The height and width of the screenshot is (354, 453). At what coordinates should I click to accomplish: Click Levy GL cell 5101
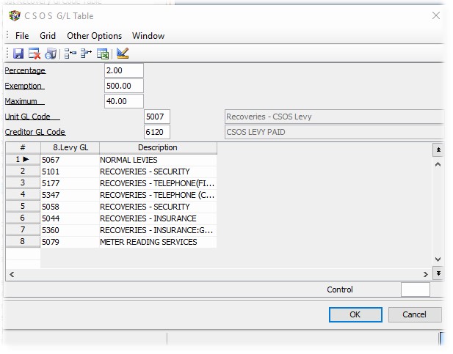[x=70, y=172]
